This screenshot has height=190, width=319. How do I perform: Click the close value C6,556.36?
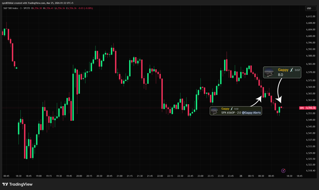pos(71,8)
